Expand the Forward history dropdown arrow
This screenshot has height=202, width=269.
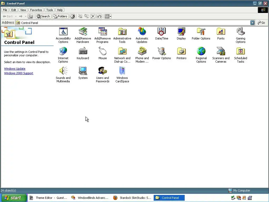(x=25, y=16)
